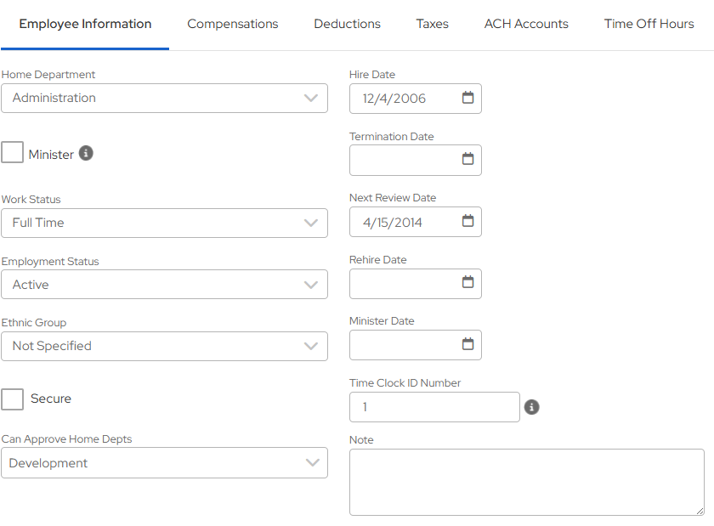Click the Time Clock ID info icon
Viewport: 714px width, 526px height.
pyautogui.click(x=532, y=407)
